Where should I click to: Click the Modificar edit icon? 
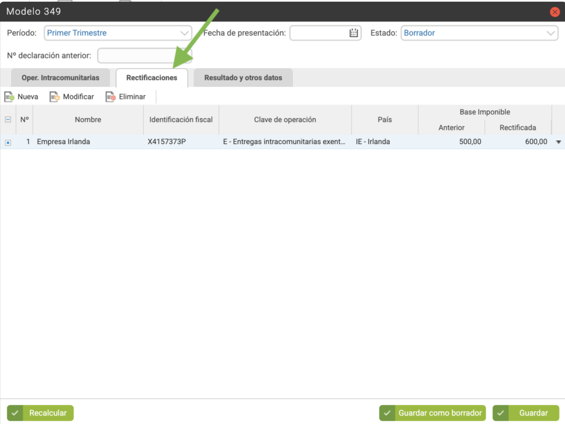point(55,97)
